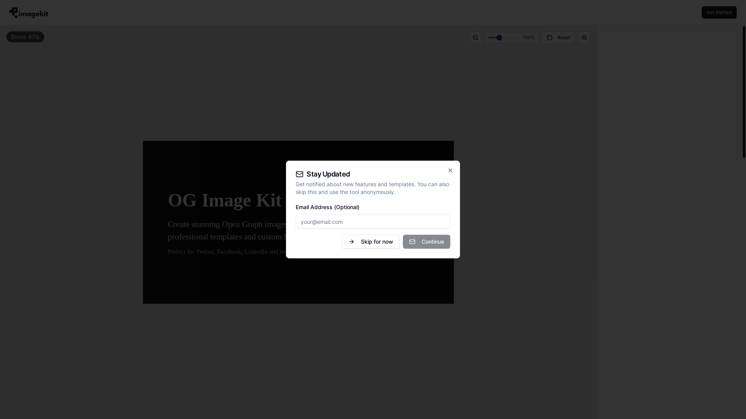Click the 'Email Address (Optional)' label

(x=328, y=207)
